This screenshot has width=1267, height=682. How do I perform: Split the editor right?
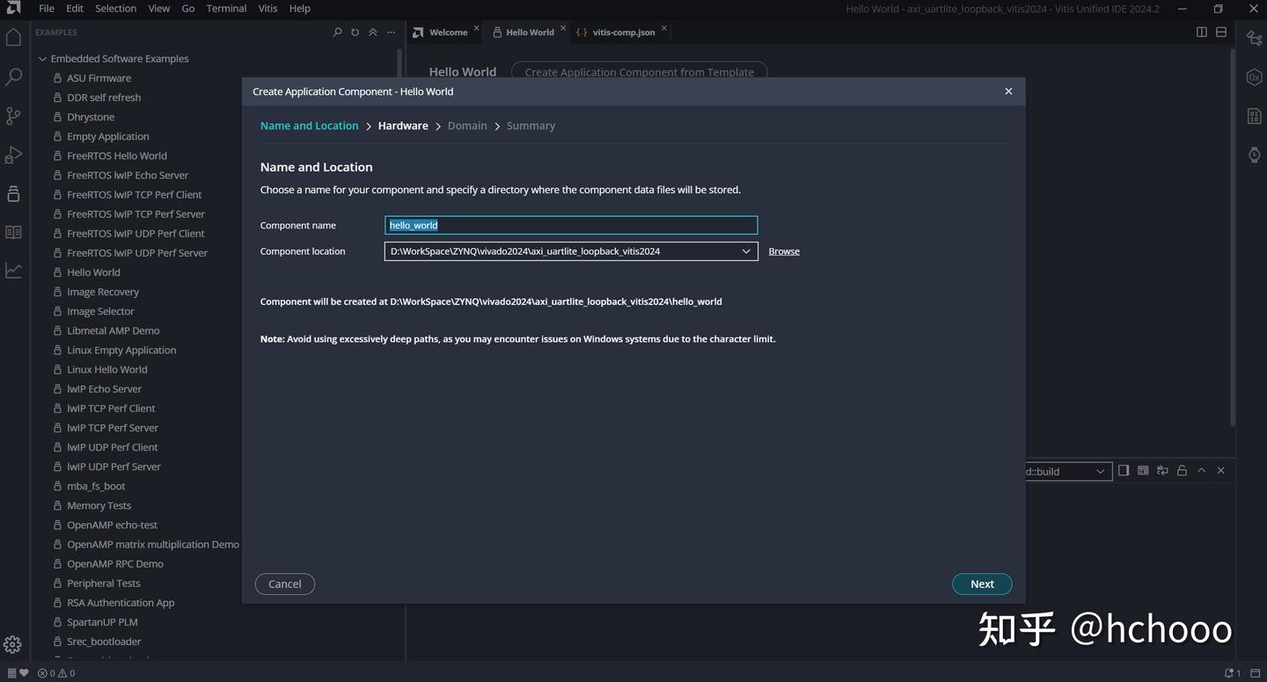(x=1202, y=33)
